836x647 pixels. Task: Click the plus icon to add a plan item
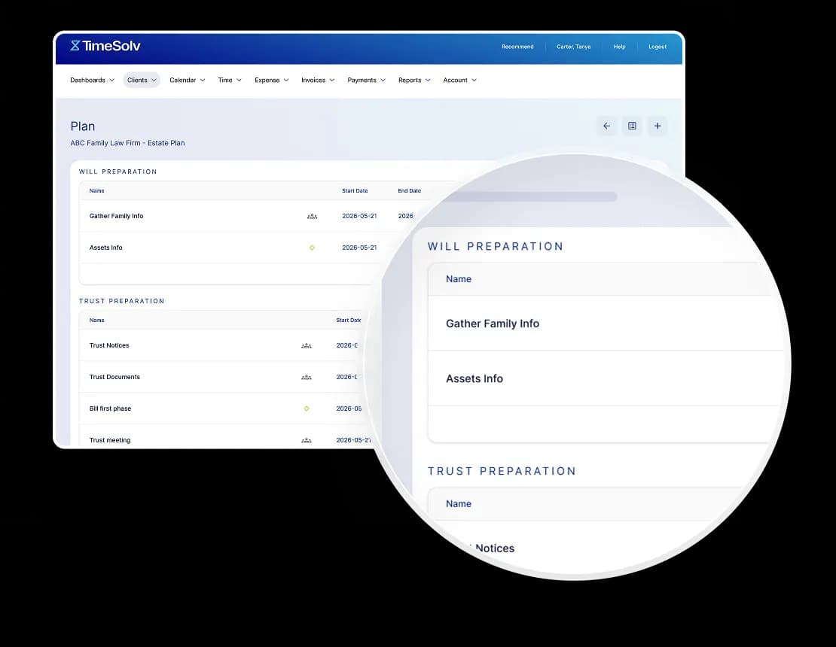pos(658,126)
